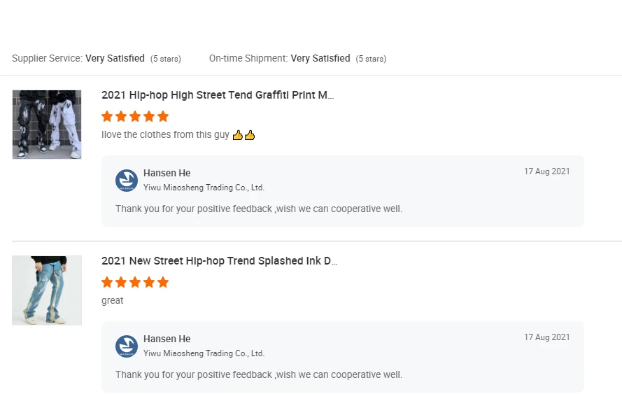The height and width of the screenshot is (394, 622).
Task: Click the fifth star on Graffiti Print review
Action: pos(163,116)
